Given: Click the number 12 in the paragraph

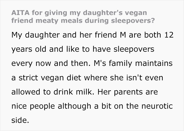Looking at the screenshot, I should click(169, 35).
